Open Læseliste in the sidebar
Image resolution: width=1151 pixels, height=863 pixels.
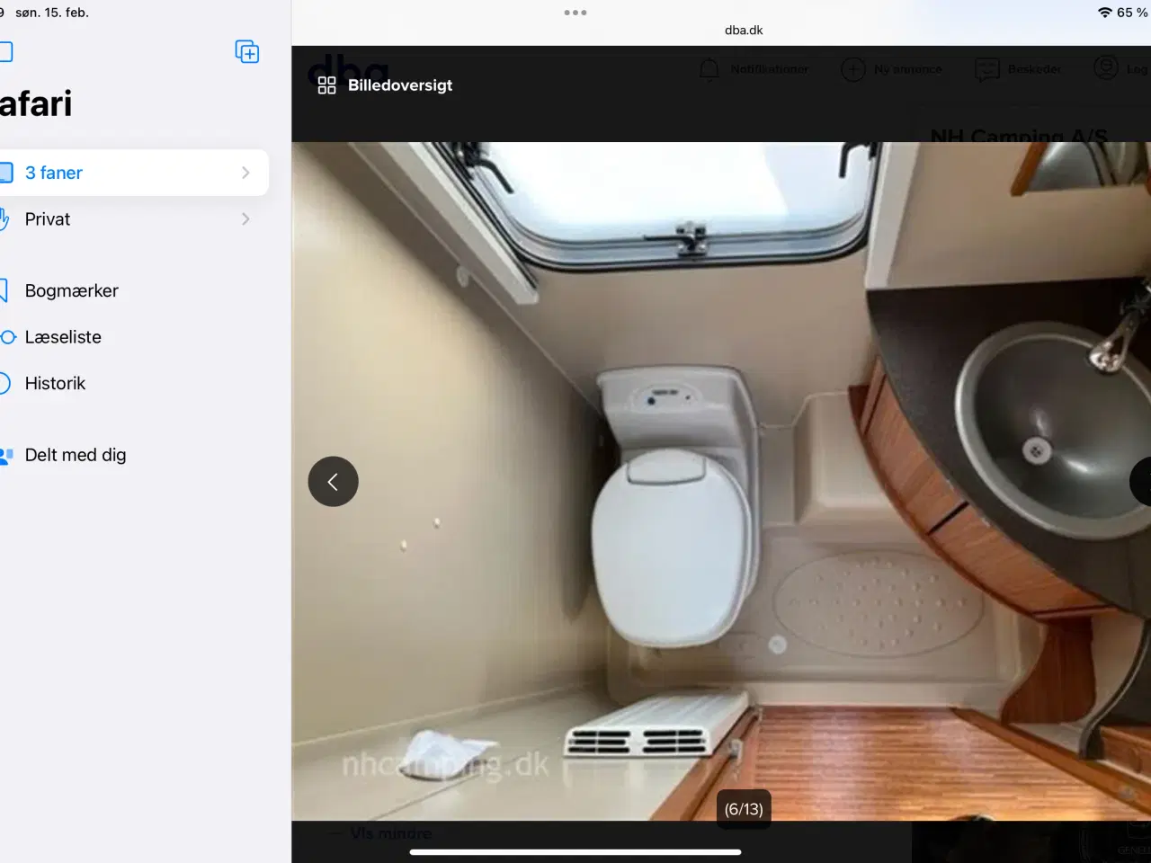pos(63,337)
